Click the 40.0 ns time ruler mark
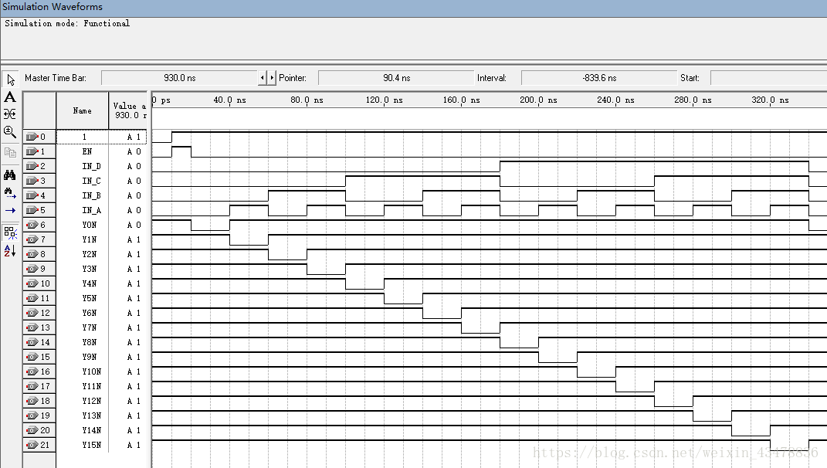827x468 pixels. pos(229,100)
